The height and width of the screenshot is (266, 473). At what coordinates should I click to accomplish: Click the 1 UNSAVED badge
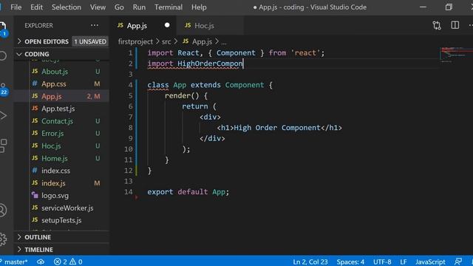tap(90, 41)
